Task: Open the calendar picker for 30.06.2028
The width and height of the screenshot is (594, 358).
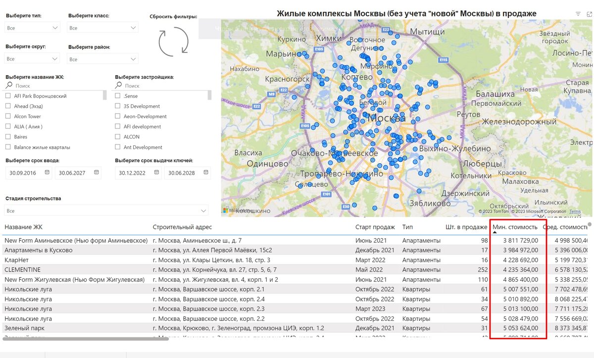Action: (x=206, y=173)
